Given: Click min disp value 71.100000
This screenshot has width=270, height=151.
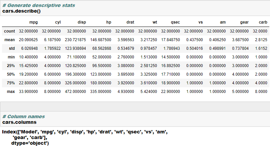Looking at the screenshot, I should coord(76,57).
